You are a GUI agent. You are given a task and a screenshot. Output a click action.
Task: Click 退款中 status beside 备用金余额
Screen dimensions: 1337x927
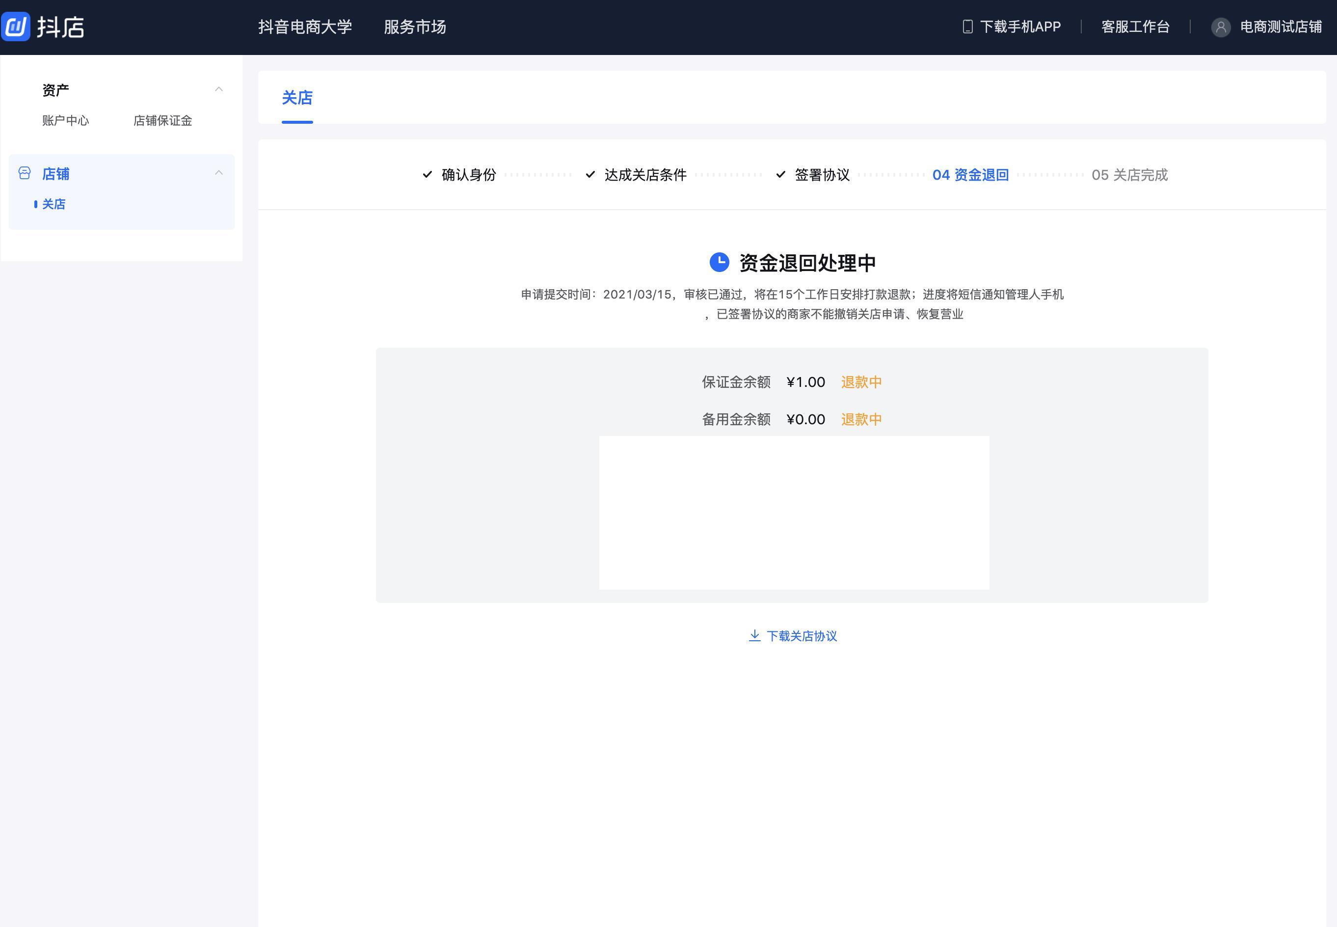click(x=861, y=419)
